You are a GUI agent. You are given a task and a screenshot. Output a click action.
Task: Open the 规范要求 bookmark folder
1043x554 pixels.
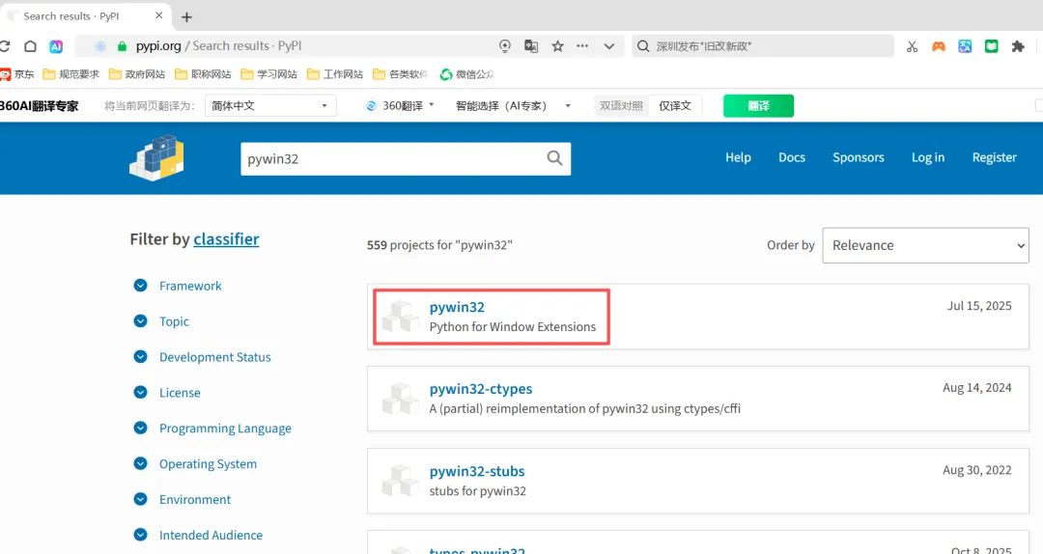70,73
